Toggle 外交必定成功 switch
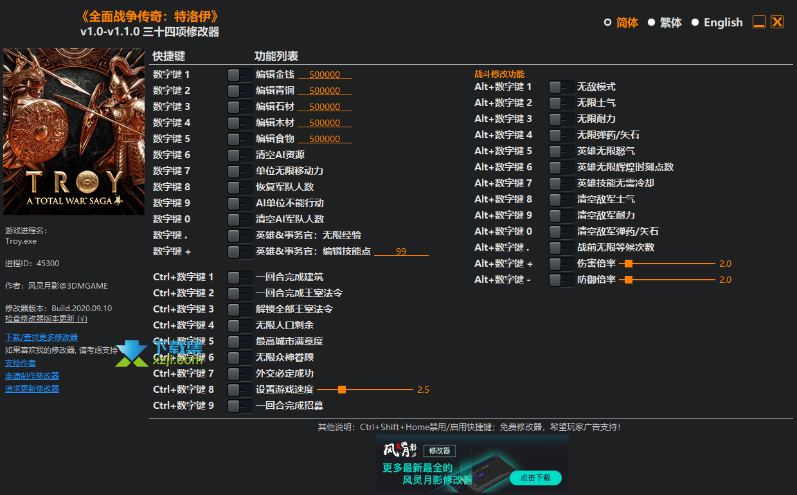The width and height of the screenshot is (797, 495). (x=240, y=373)
